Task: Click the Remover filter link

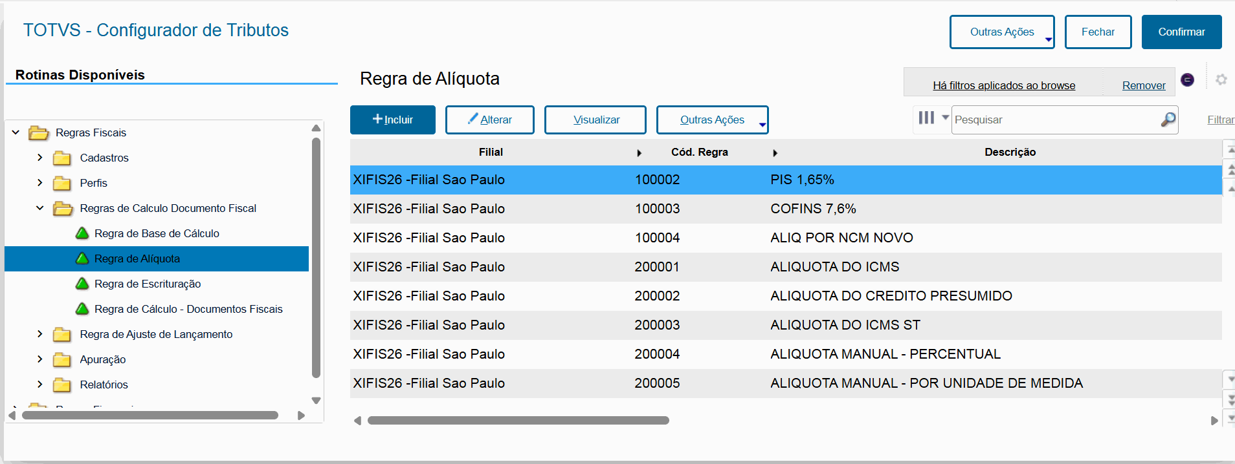Action: (x=1143, y=85)
